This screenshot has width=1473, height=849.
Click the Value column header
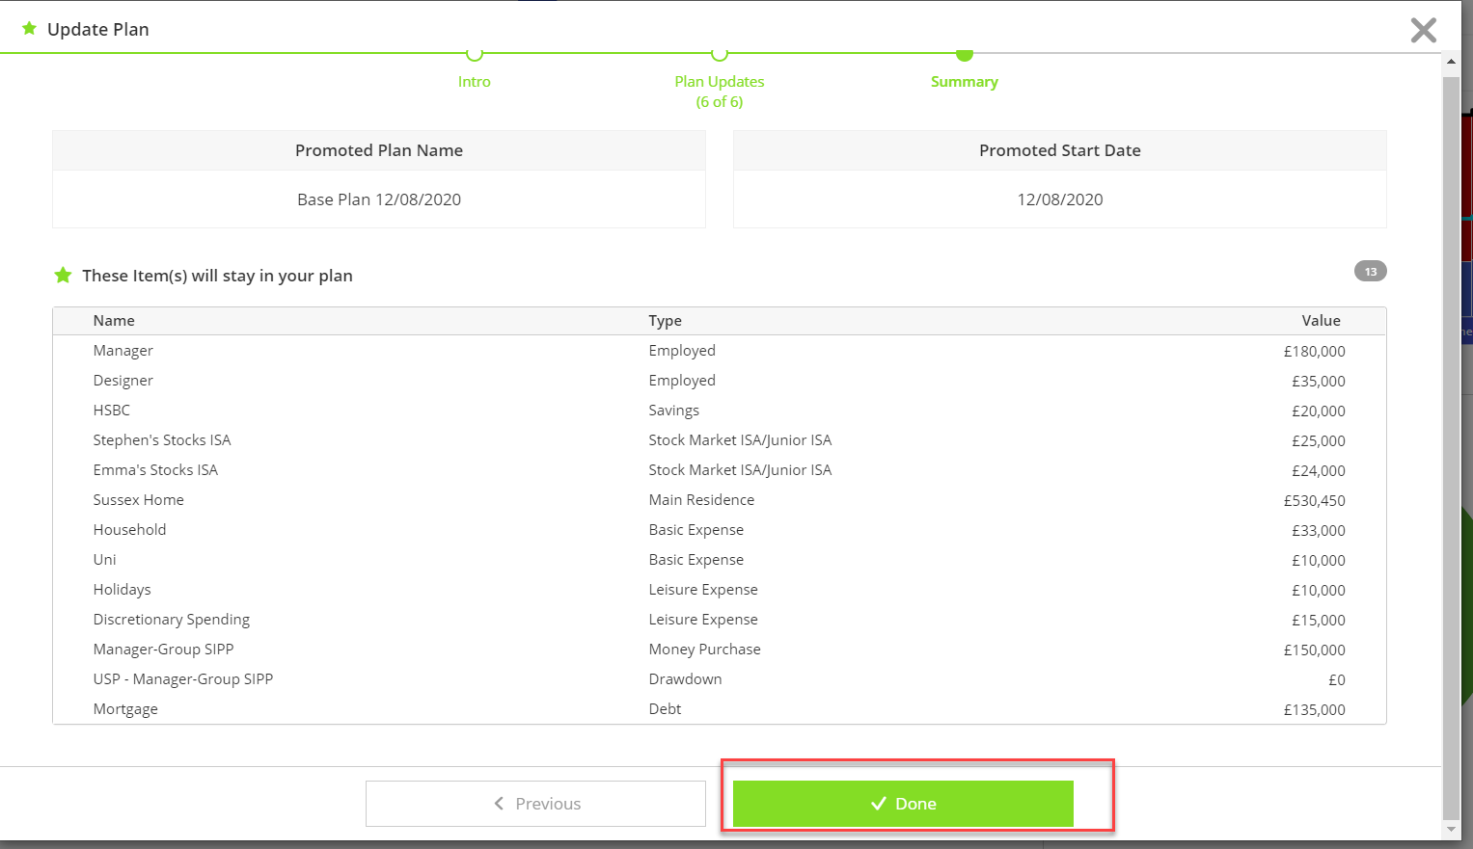[1321, 320]
